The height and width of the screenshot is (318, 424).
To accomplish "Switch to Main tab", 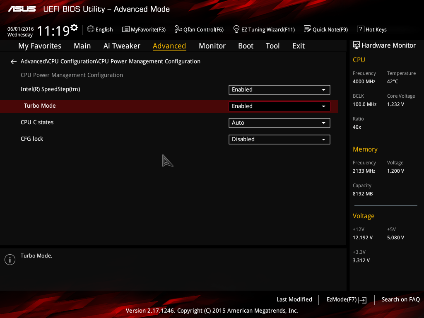I will pyautogui.click(x=82, y=46).
